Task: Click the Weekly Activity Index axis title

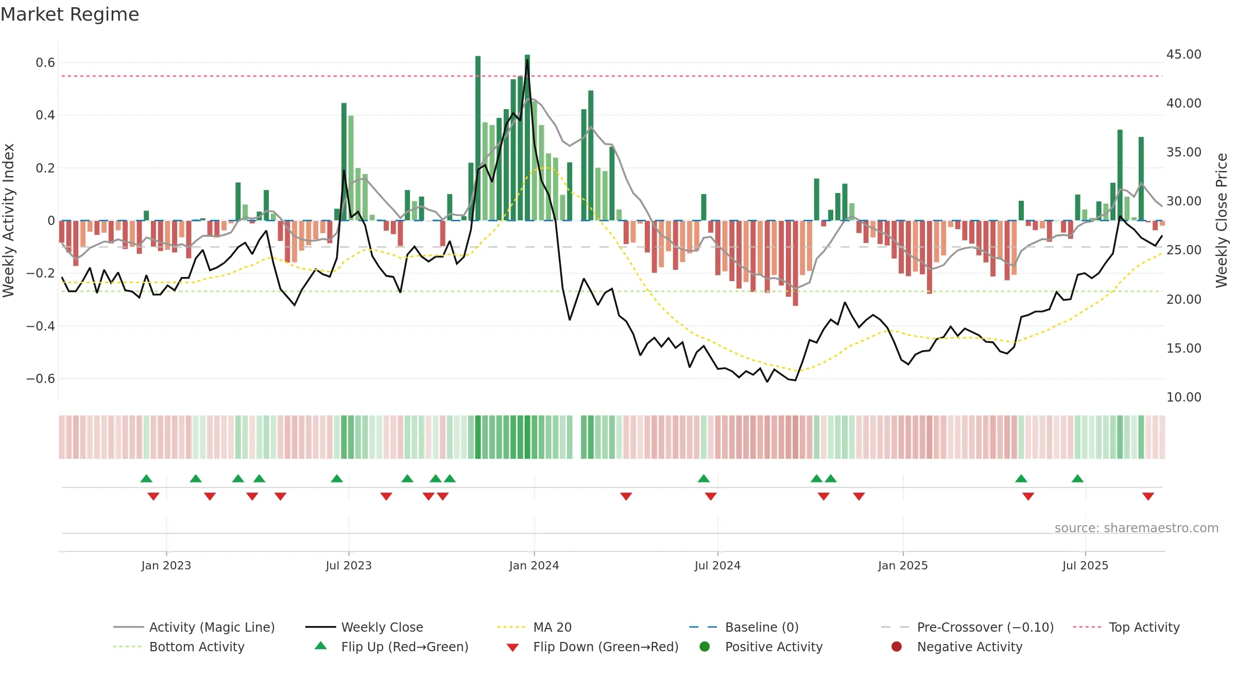Action: click(8, 220)
